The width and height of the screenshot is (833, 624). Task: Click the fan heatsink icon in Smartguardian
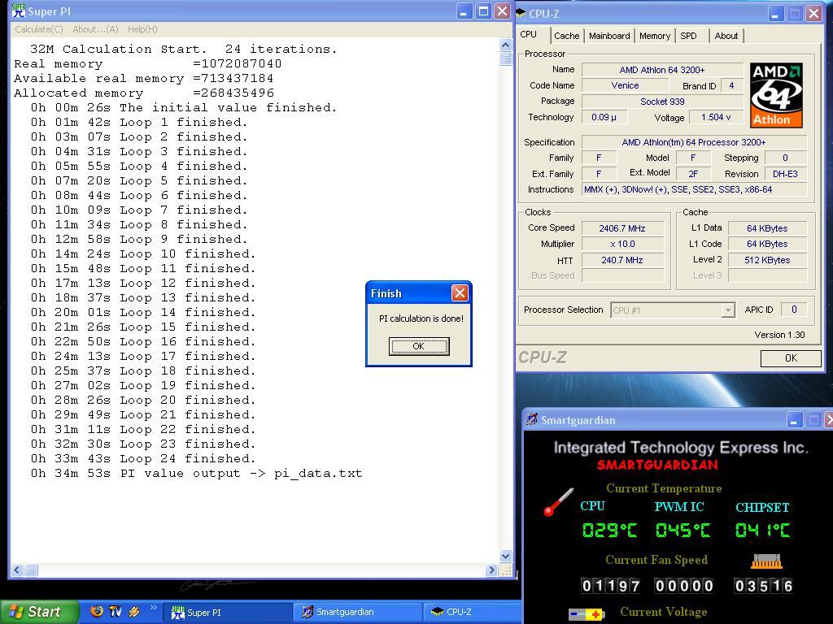(x=766, y=561)
